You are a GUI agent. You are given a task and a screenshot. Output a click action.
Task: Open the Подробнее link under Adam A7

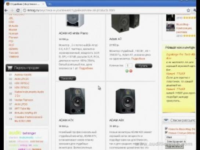(x=138, y=59)
